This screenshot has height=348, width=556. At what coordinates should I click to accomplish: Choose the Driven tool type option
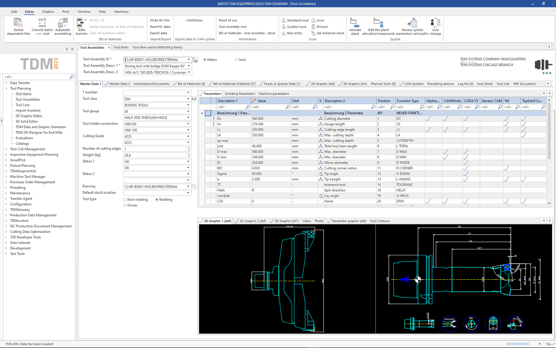click(125, 205)
